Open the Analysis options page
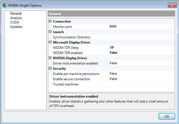 click(x=16, y=18)
